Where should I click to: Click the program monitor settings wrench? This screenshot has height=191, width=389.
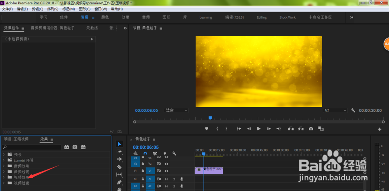353,110
